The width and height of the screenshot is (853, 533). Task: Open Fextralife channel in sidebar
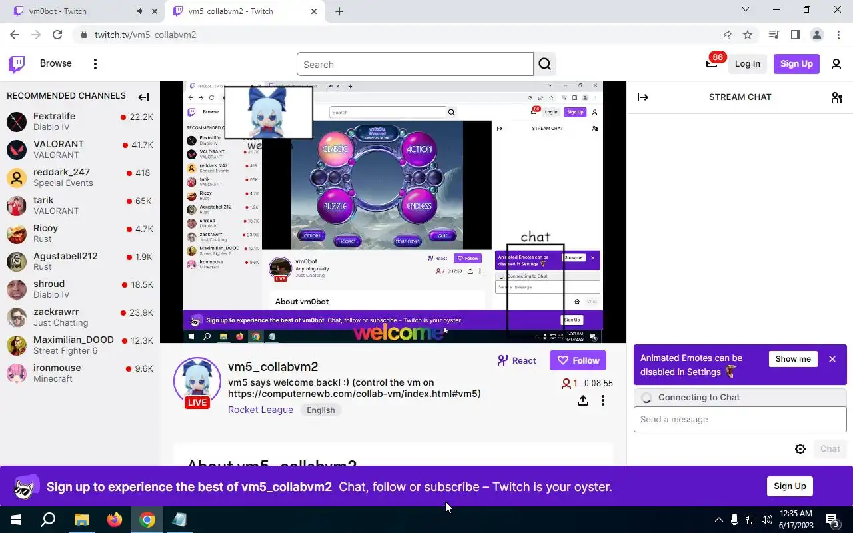pos(80,121)
